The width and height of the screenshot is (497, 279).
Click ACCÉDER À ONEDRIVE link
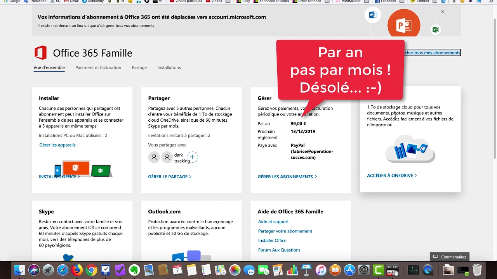click(392, 176)
